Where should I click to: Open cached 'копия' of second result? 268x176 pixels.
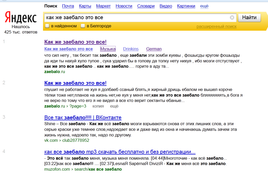pyautogui.click(x=98, y=106)
